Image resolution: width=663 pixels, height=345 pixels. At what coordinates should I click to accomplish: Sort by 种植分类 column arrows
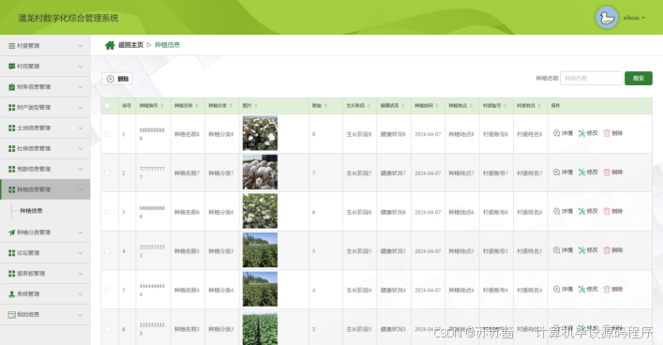coord(231,106)
